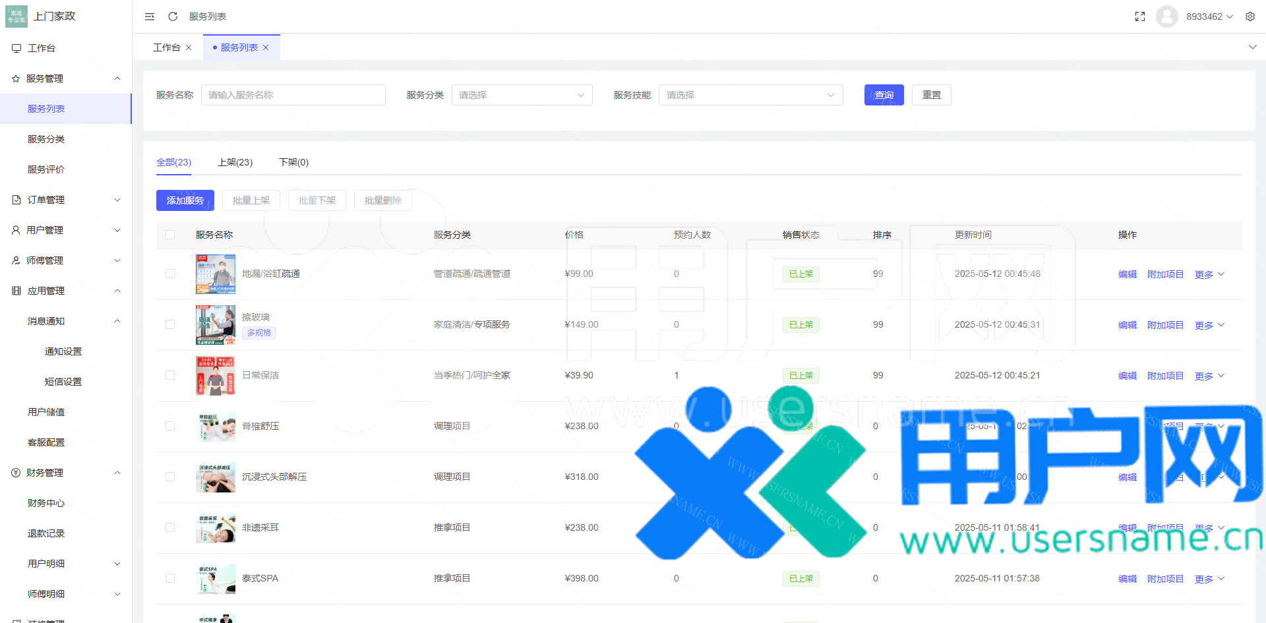1266x623 pixels.
Task: Click the refresh icon in top bar
Action: (173, 16)
